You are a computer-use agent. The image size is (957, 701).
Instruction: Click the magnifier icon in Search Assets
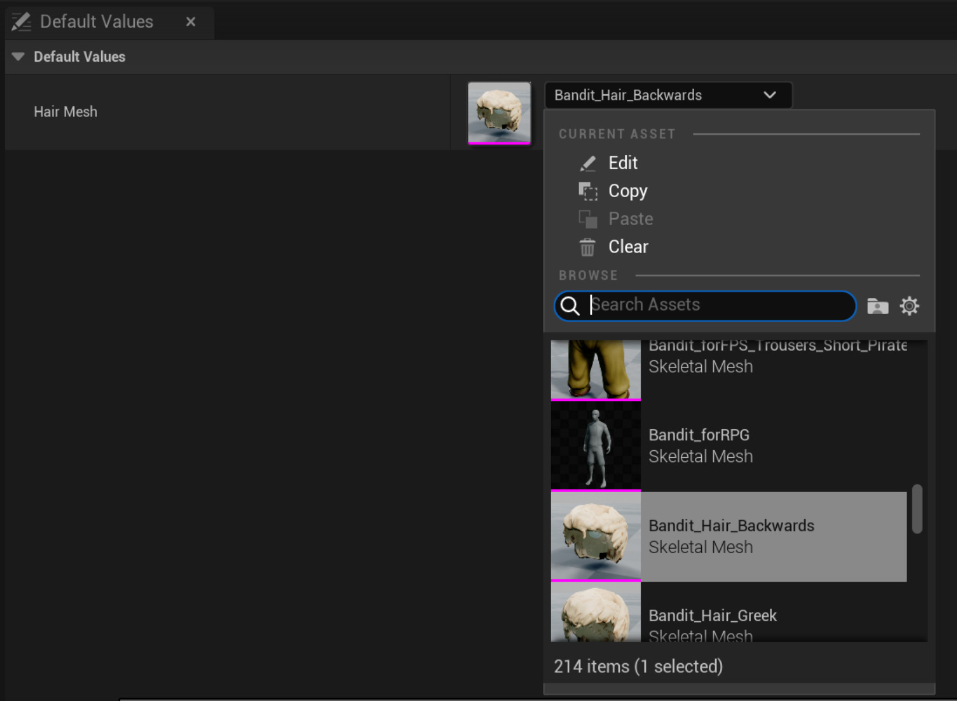(570, 305)
